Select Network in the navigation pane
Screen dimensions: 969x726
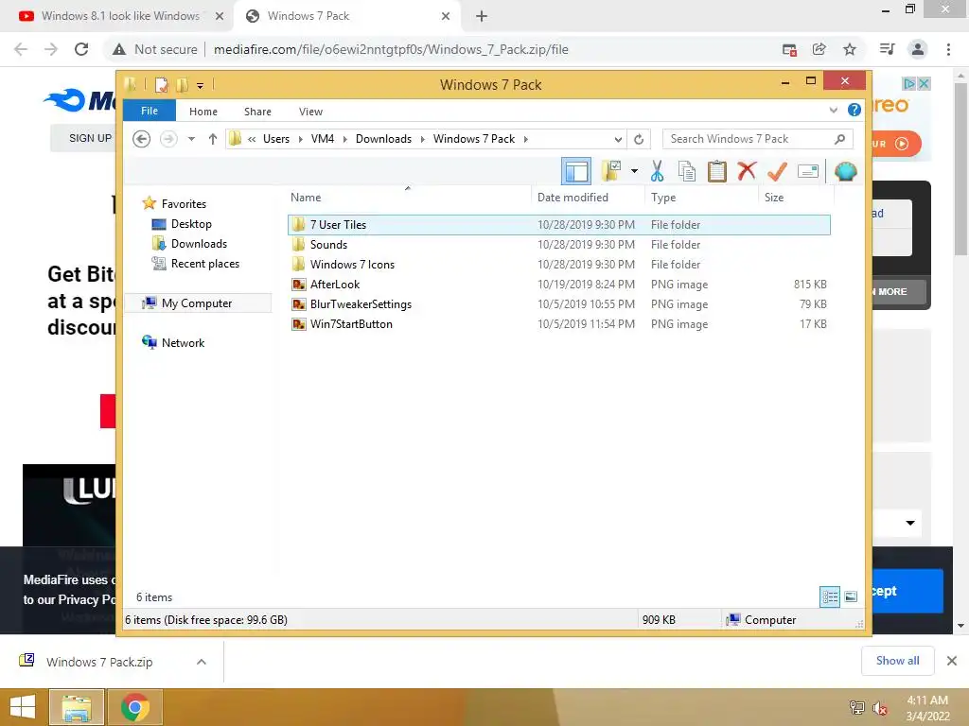183,342
